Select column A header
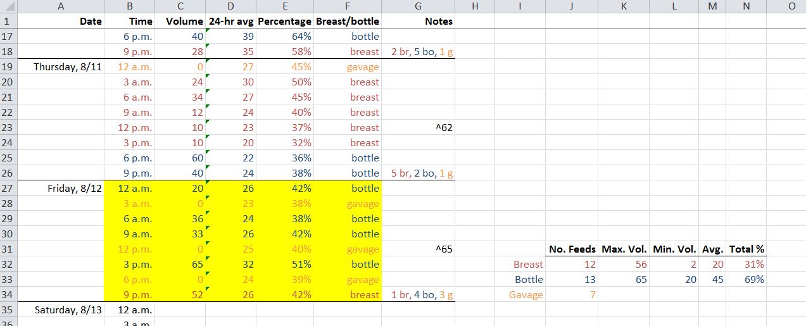Viewport: 806px width, 326px height. pos(61,6)
